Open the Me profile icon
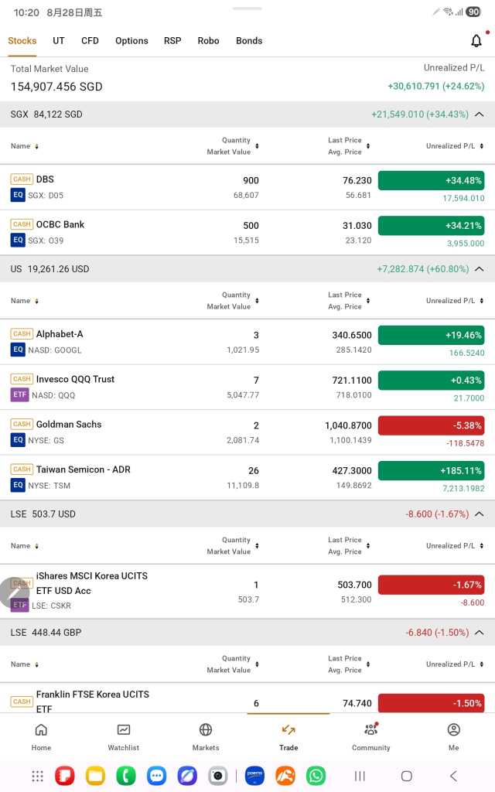Screen dimensions: 495x792 tap(453, 730)
